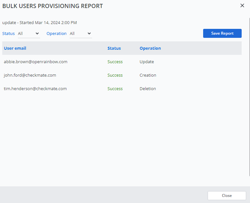Click the Save Report button
Viewport: 250px width, 203px height.
point(222,33)
